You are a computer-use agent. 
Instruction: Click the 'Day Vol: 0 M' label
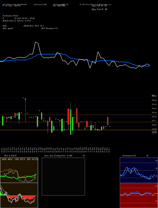coord(99,9)
